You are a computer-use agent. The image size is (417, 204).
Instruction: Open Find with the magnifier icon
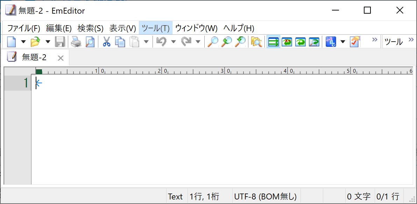[213, 42]
